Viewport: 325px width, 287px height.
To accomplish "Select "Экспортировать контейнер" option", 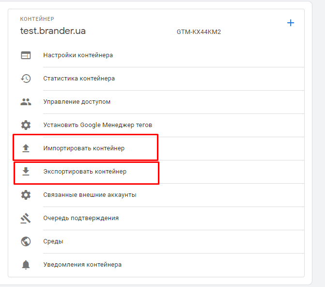I will coord(85,172).
